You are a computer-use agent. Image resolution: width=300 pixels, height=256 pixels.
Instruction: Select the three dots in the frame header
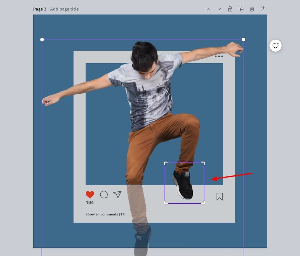click(219, 56)
